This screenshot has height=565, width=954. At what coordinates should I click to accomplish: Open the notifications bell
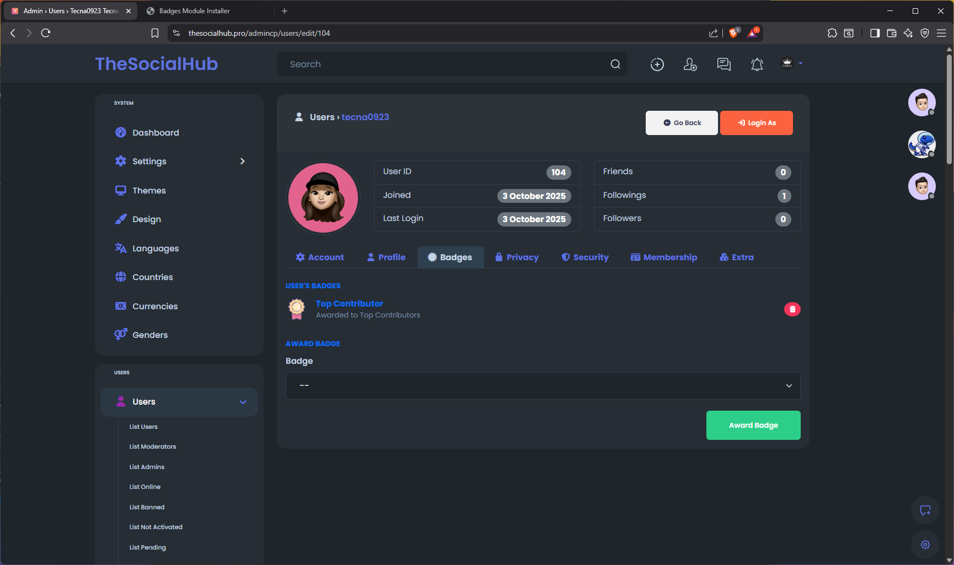[x=757, y=64]
